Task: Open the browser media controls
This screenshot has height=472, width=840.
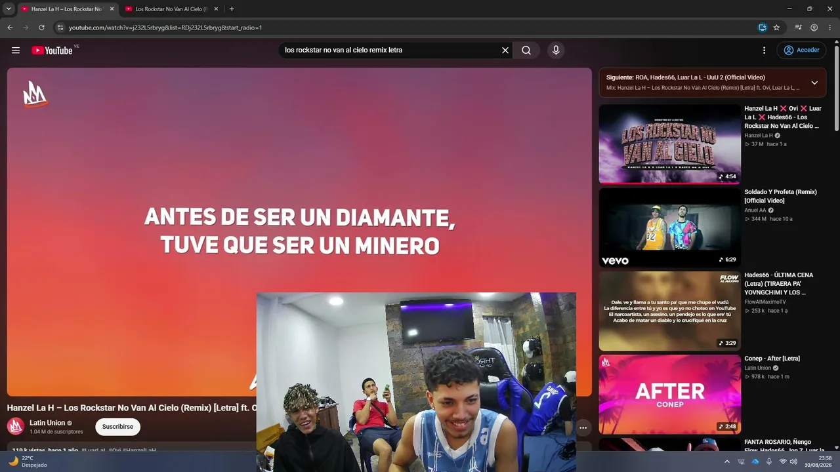Action: (x=798, y=28)
